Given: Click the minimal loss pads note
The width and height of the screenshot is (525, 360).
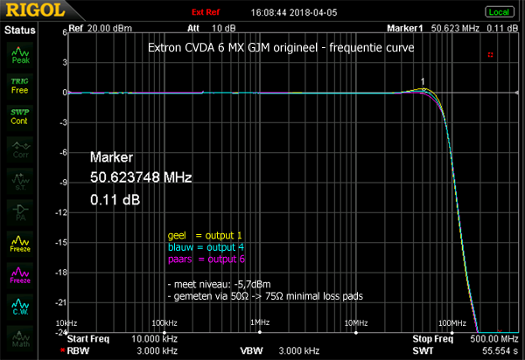Looking at the screenshot, I should 265,296.
